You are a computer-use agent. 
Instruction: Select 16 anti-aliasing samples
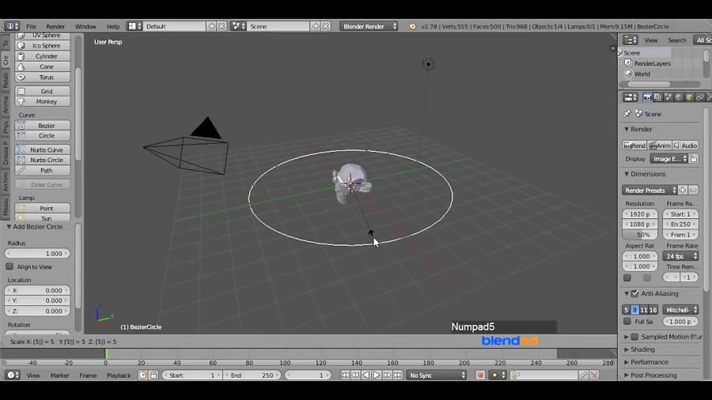653,310
